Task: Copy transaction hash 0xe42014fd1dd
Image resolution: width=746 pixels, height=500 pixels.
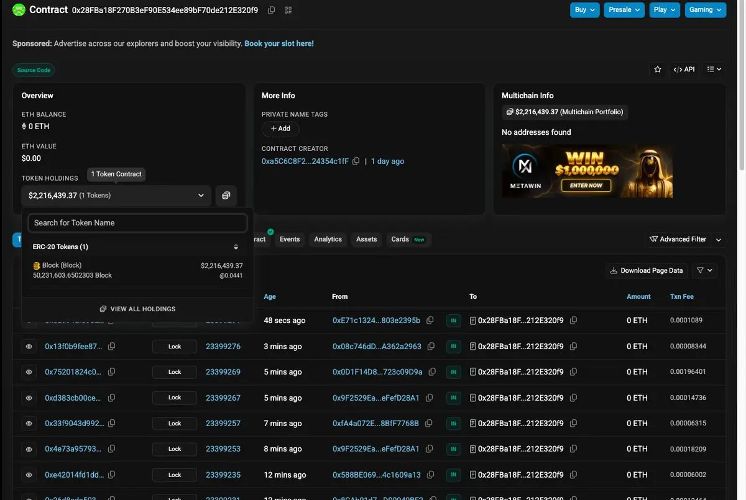Action: (112, 475)
